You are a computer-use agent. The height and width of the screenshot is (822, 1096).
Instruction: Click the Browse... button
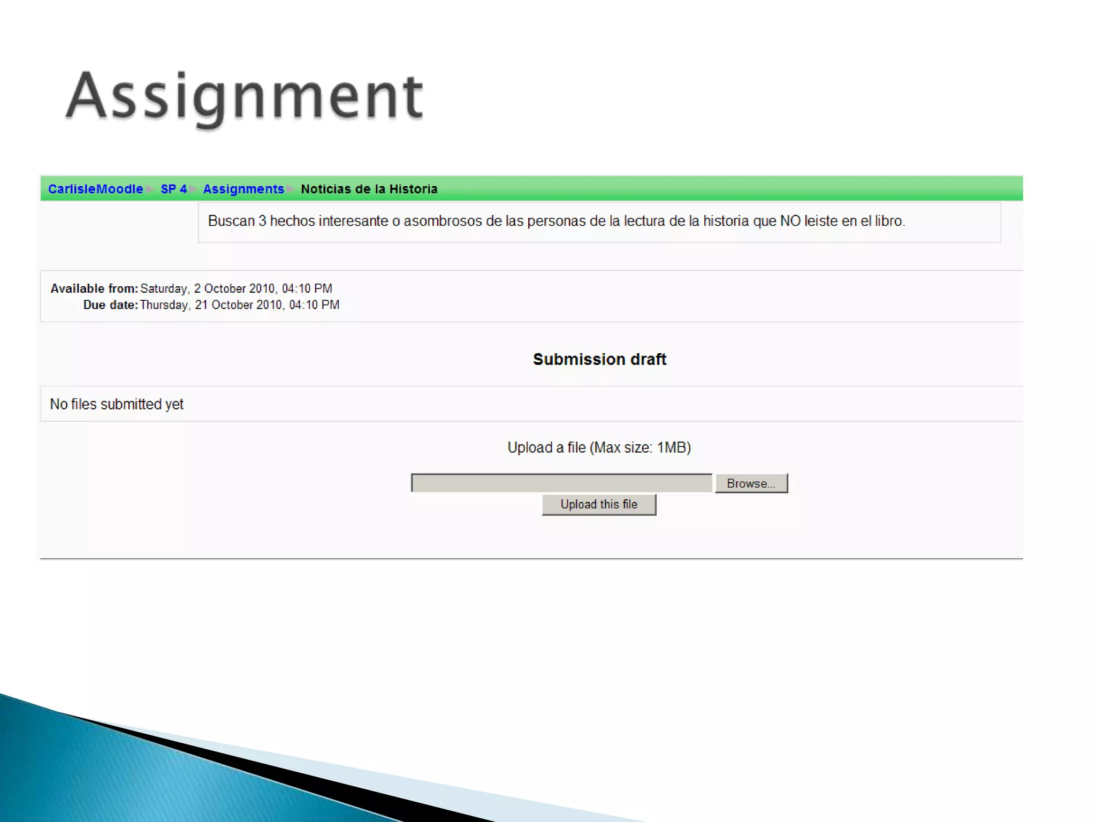[751, 483]
